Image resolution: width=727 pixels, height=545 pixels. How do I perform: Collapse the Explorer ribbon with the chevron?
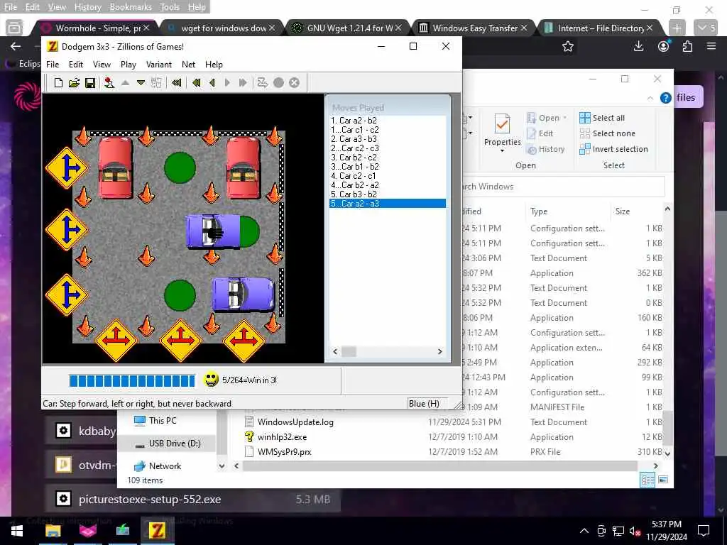point(650,98)
